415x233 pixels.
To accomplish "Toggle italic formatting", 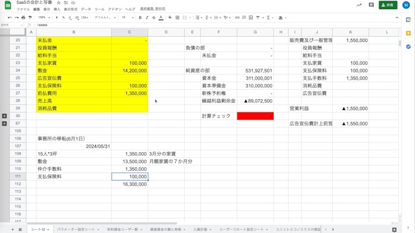I will point(147,17).
